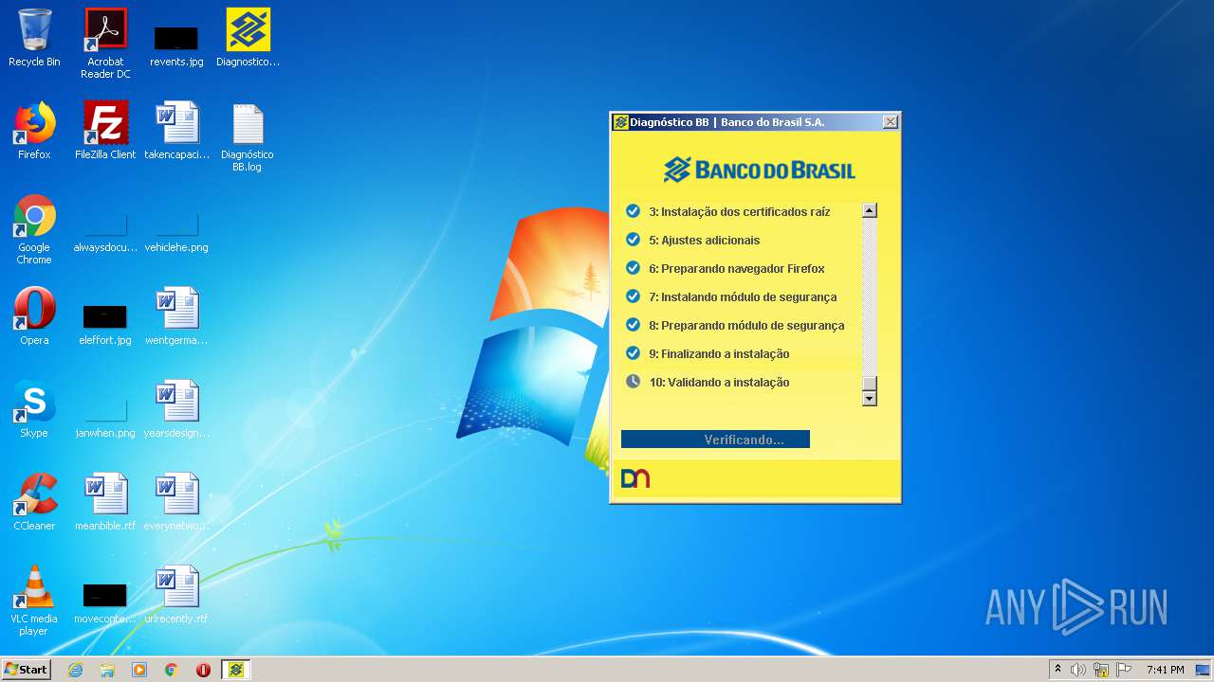Click the step list scroll up arrow

point(869,210)
